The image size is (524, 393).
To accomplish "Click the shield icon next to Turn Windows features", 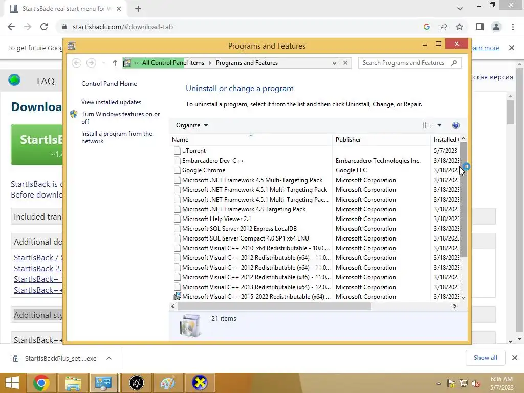I will click(74, 114).
